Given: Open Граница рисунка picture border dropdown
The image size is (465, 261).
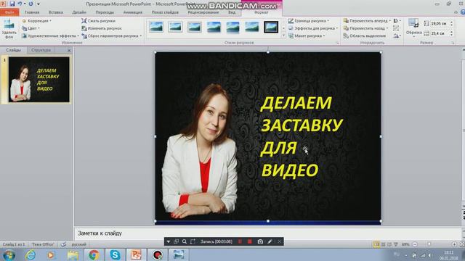Looking at the screenshot, I should [309, 21].
